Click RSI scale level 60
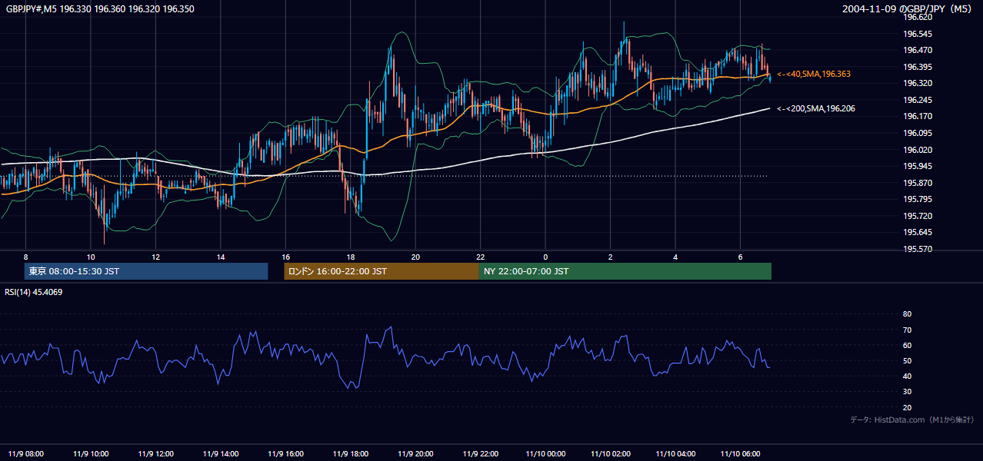Screen dimensions: 983x461 coord(907,345)
